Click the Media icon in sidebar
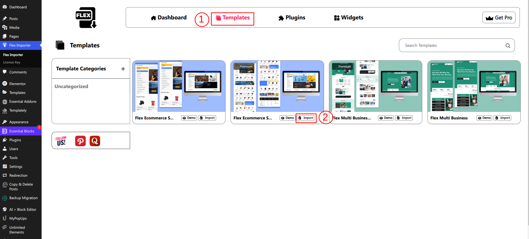This screenshot has height=239, width=529. click(x=5, y=27)
